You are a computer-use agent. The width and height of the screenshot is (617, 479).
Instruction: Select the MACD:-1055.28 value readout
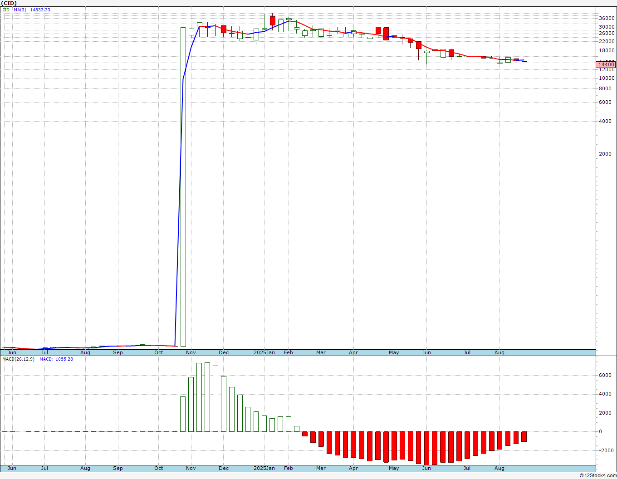click(56, 359)
